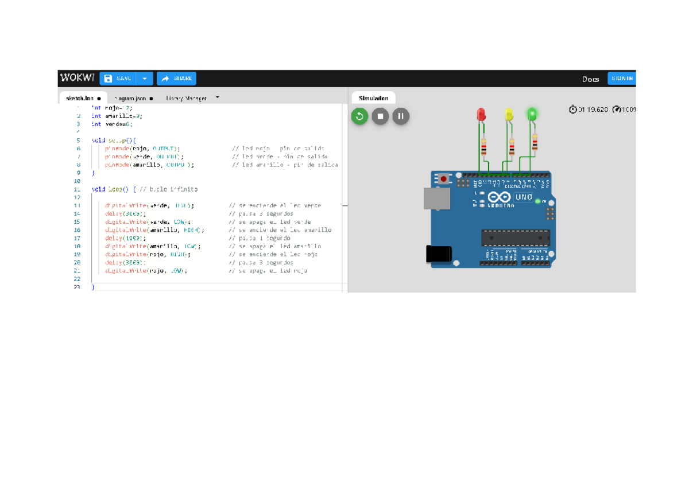Image resolution: width=689 pixels, height=487 pixels.
Task: Click the simulation speed gauge icon
Action: (616, 110)
